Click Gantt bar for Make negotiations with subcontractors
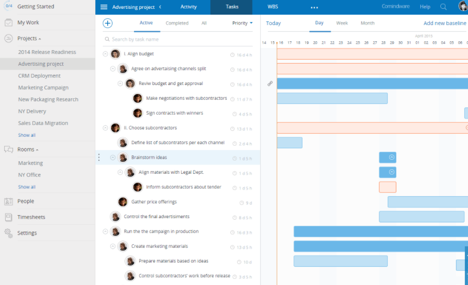Screen dimensions: 468x285 coord(332,98)
